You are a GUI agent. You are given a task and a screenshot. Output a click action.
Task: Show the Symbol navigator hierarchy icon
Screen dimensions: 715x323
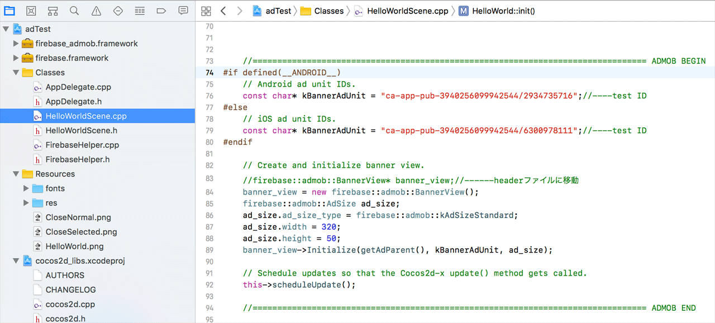click(x=53, y=11)
